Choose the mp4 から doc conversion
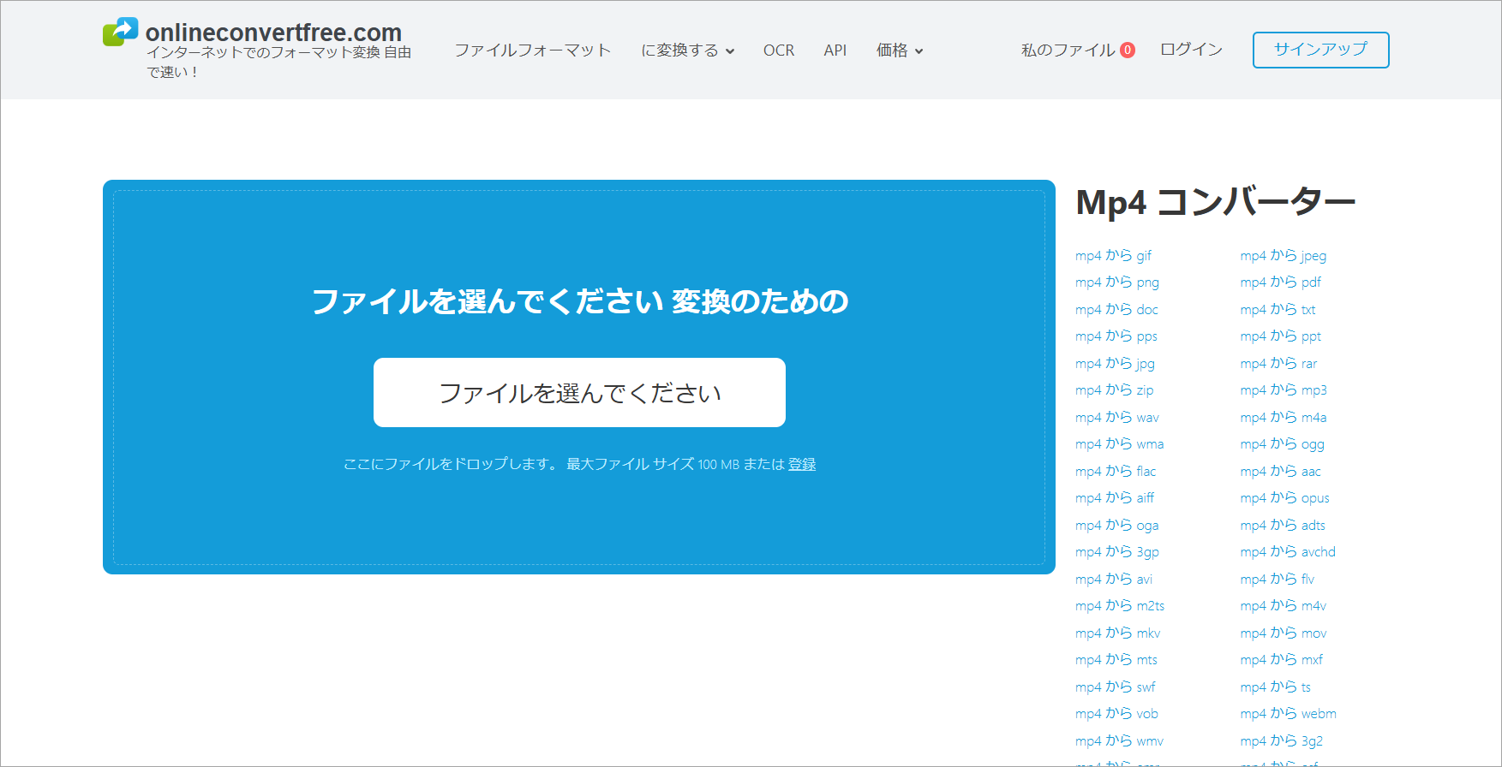This screenshot has height=767, width=1502. click(x=1116, y=309)
